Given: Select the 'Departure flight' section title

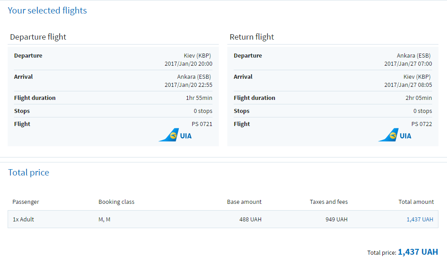Looking at the screenshot, I should click(x=38, y=37).
